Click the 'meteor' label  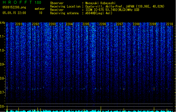pos(40,9)
